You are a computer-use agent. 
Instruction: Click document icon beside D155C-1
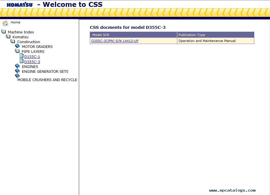tap(21, 56)
